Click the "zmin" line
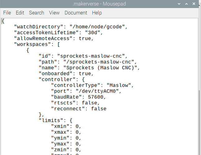The width and height of the screenshot is (201, 155). [x=66, y=150]
